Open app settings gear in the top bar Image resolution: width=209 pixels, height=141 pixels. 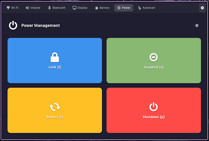(202, 8)
